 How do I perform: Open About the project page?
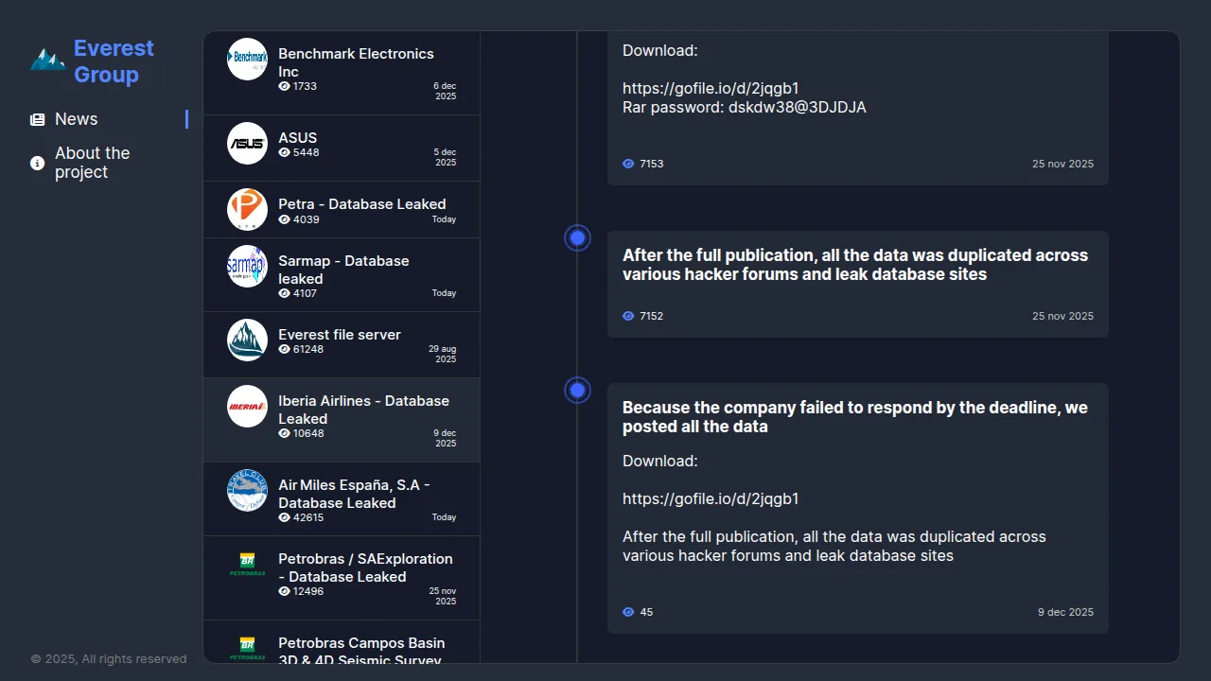tap(92, 163)
